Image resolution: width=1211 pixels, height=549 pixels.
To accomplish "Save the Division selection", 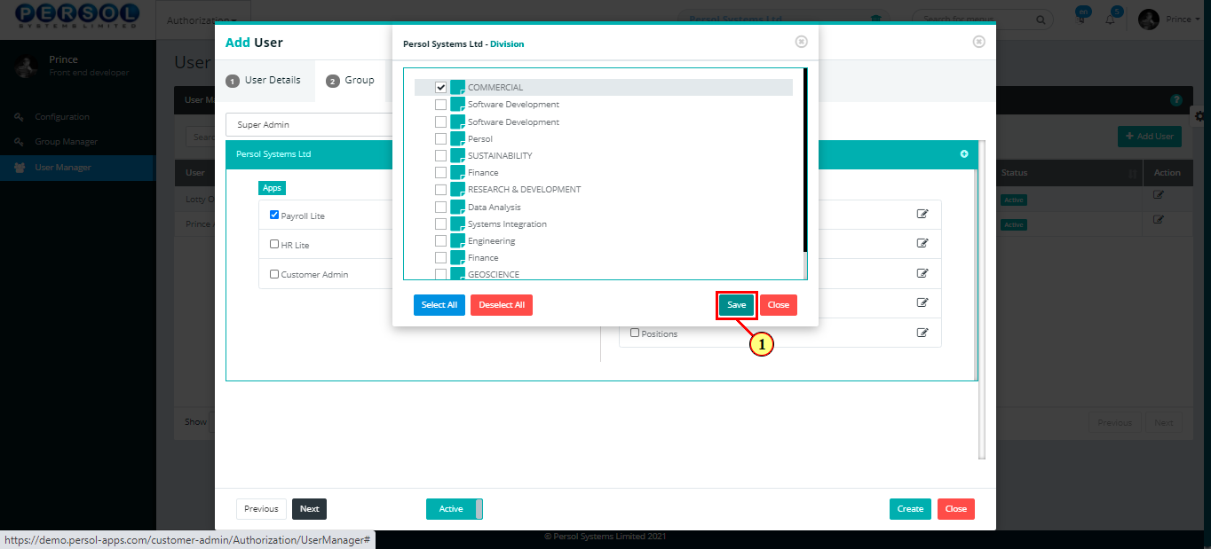I will pos(737,305).
